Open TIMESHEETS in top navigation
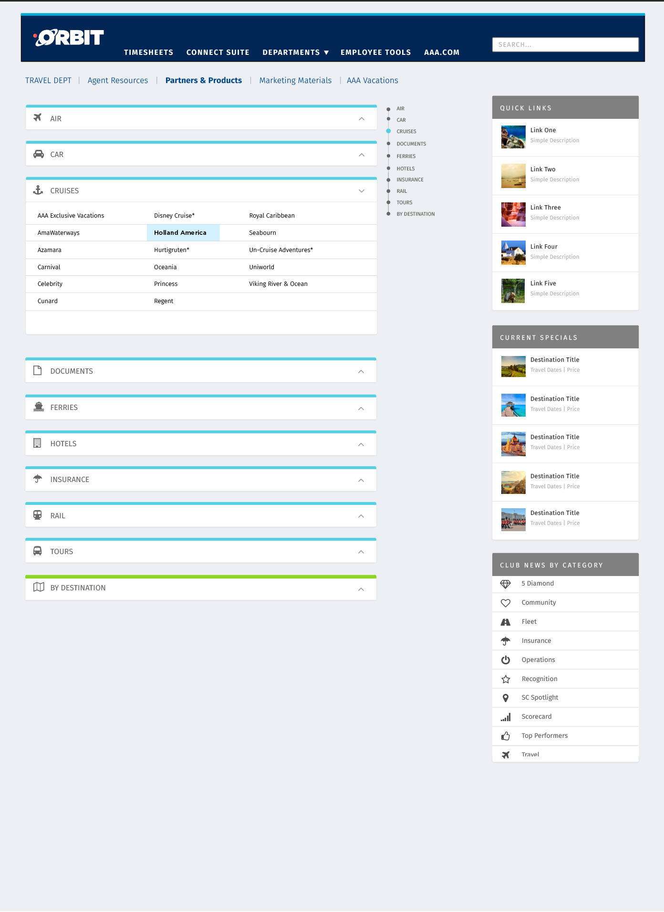The height and width of the screenshot is (912, 664). coord(148,52)
